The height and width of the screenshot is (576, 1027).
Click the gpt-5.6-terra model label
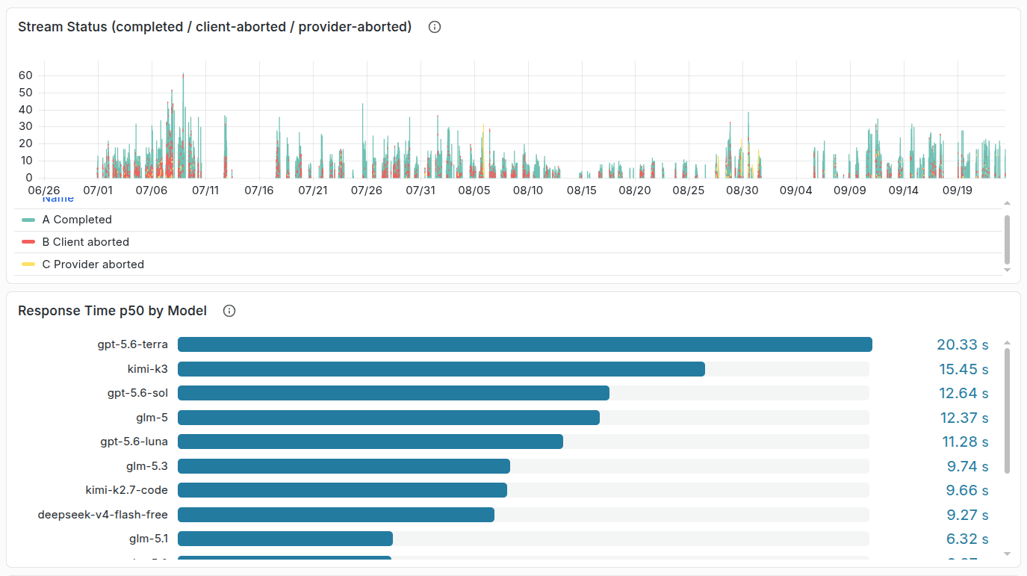tap(133, 344)
